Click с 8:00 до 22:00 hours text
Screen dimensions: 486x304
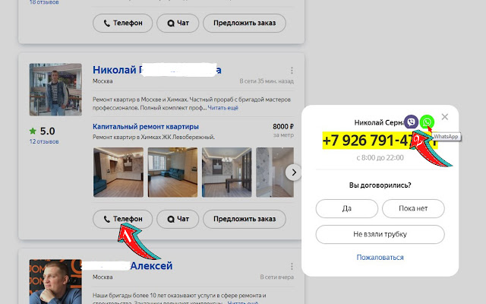click(x=380, y=158)
